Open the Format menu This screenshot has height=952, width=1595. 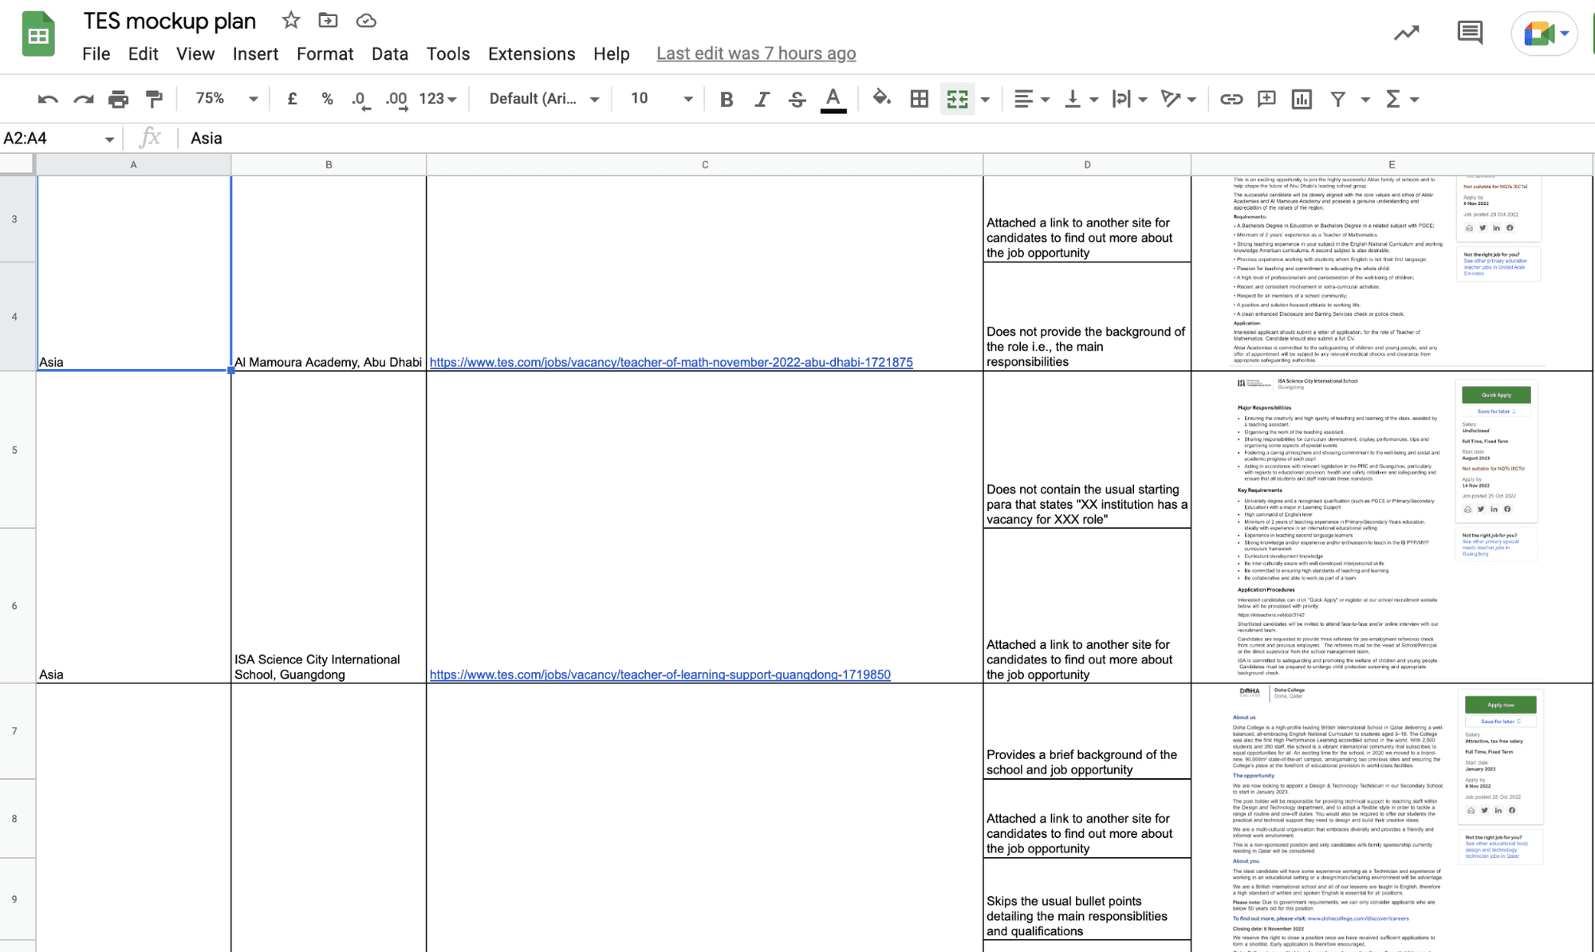(325, 53)
